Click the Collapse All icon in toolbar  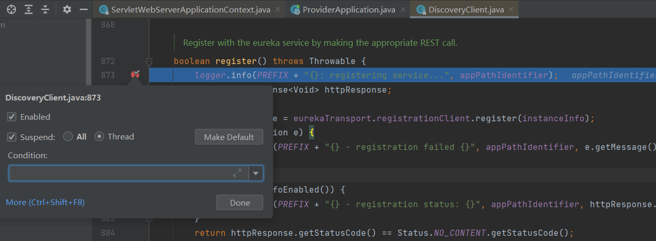click(x=45, y=9)
